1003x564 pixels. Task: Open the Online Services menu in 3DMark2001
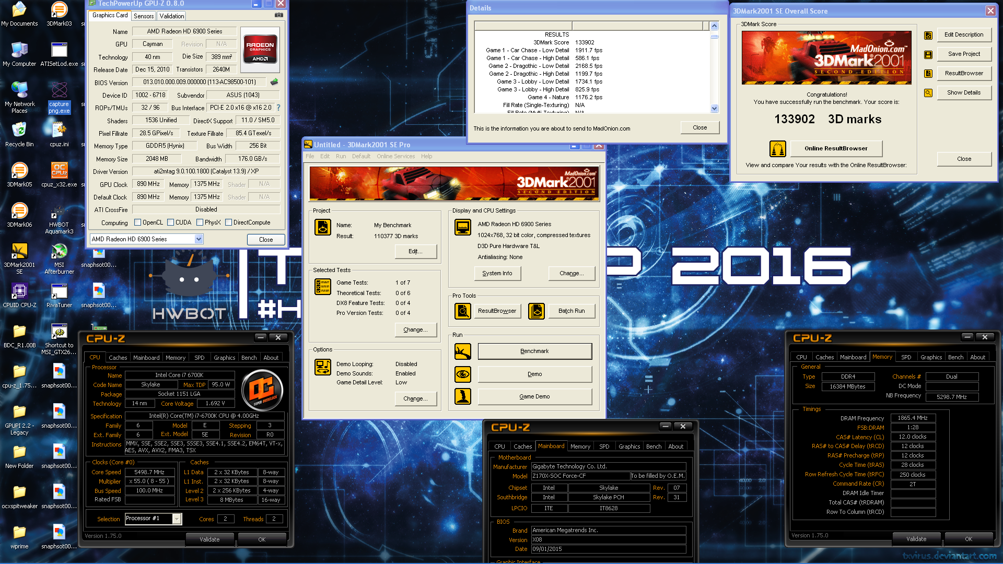pos(396,156)
